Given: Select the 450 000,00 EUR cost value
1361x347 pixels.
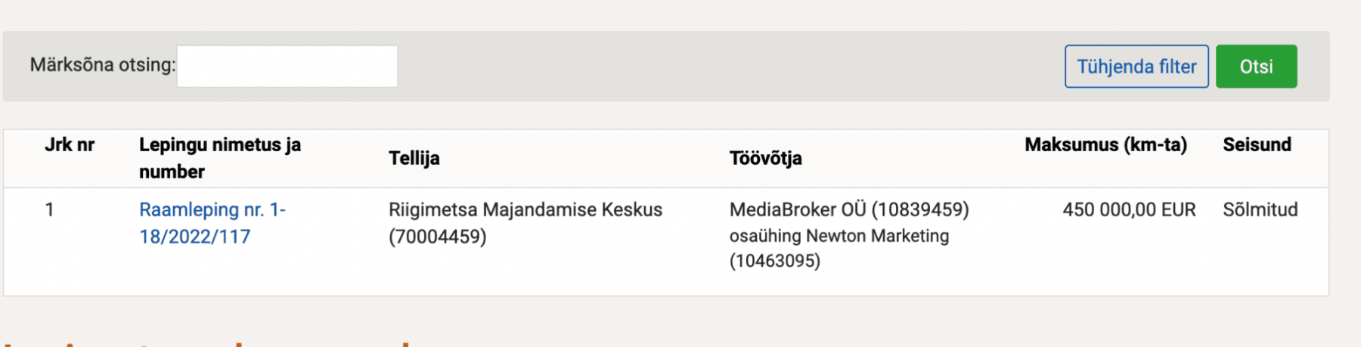Looking at the screenshot, I should [1129, 209].
